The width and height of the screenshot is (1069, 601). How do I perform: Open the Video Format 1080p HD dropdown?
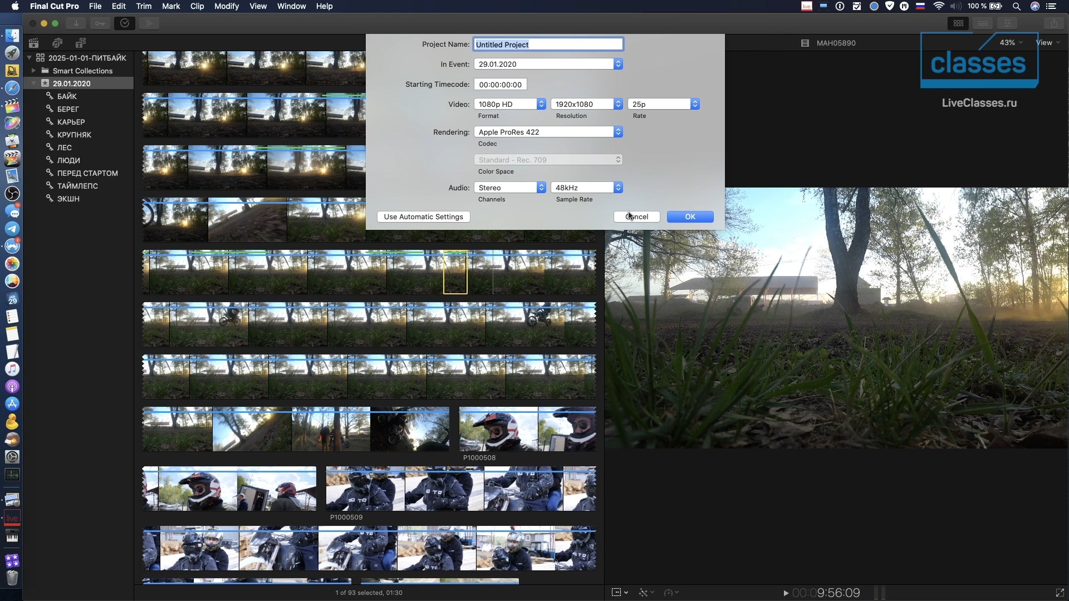[510, 104]
